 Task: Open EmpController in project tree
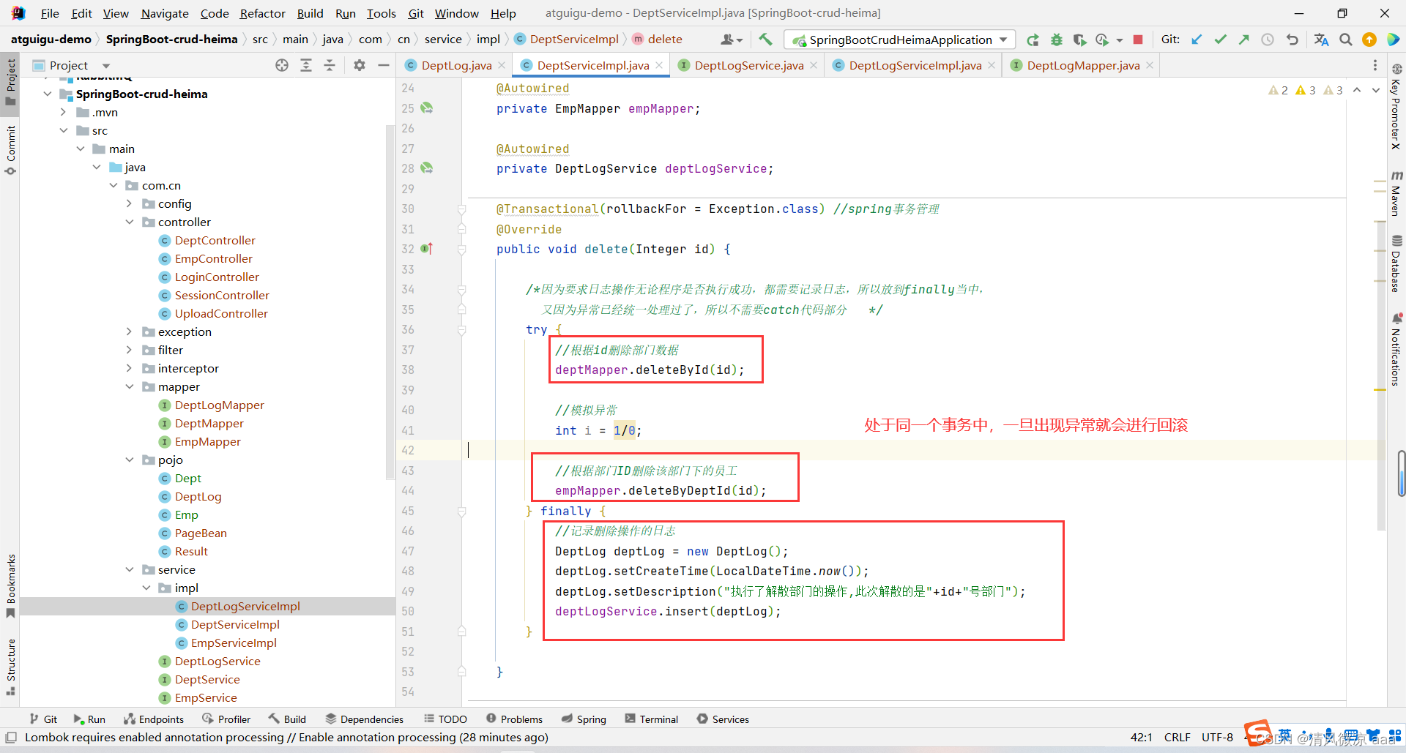tap(213, 258)
